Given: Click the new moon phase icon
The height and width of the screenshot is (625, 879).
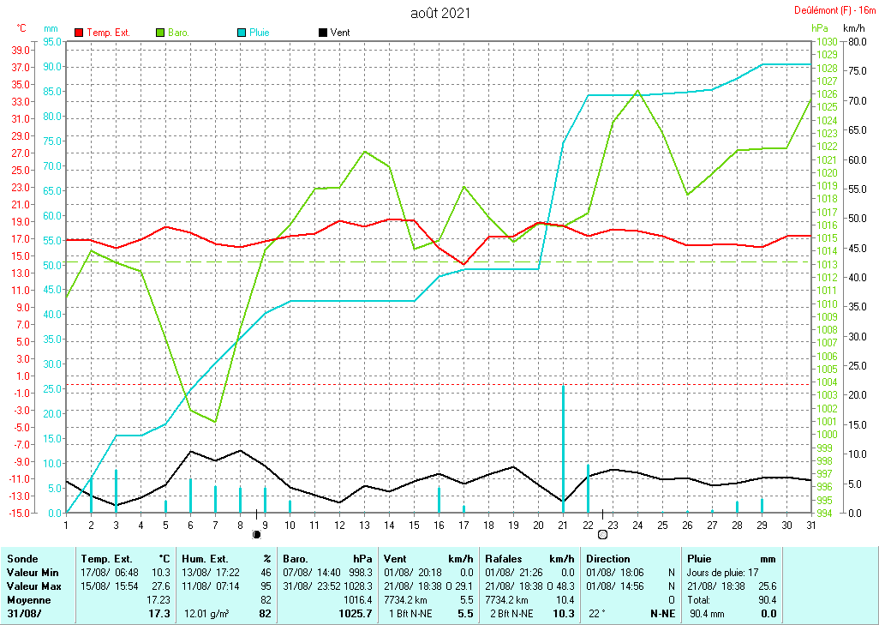Looking at the screenshot, I should tap(256, 534).
